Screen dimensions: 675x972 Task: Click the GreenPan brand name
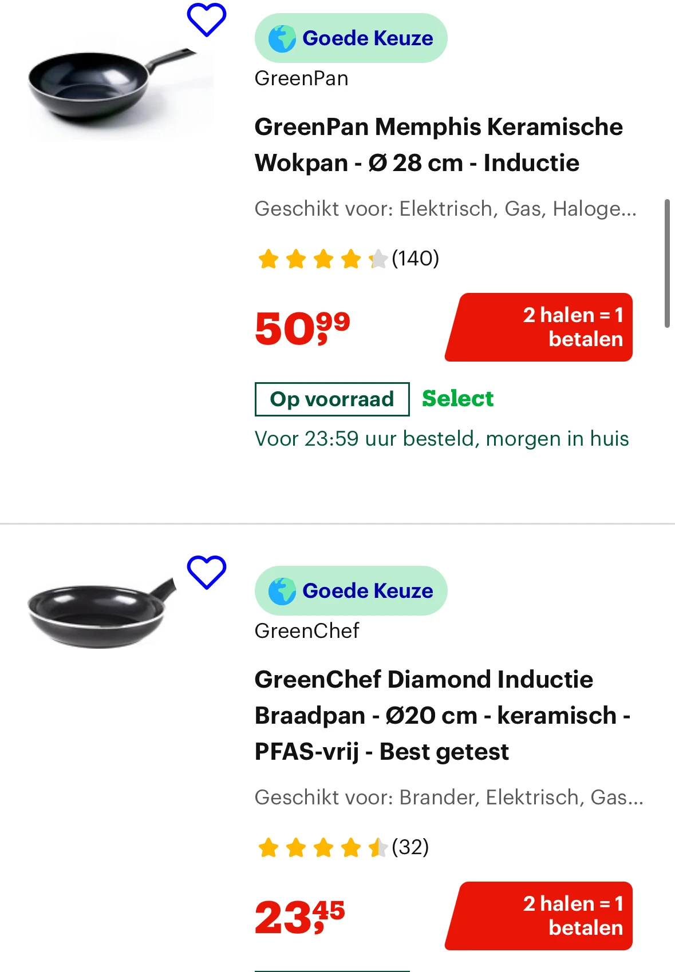[x=301, y=78]
